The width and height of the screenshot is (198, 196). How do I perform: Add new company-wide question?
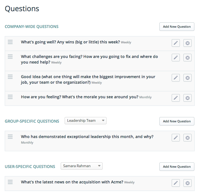(x=177, y=27)
